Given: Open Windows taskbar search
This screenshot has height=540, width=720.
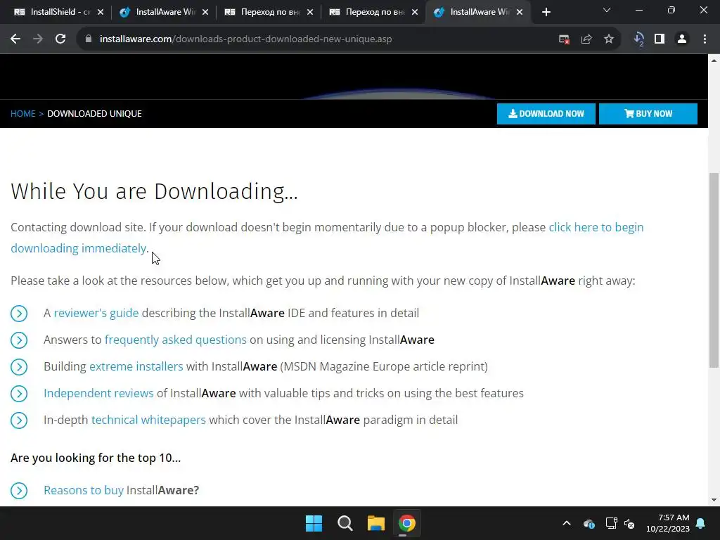Looking at the screenshot, I should (345, 523).
